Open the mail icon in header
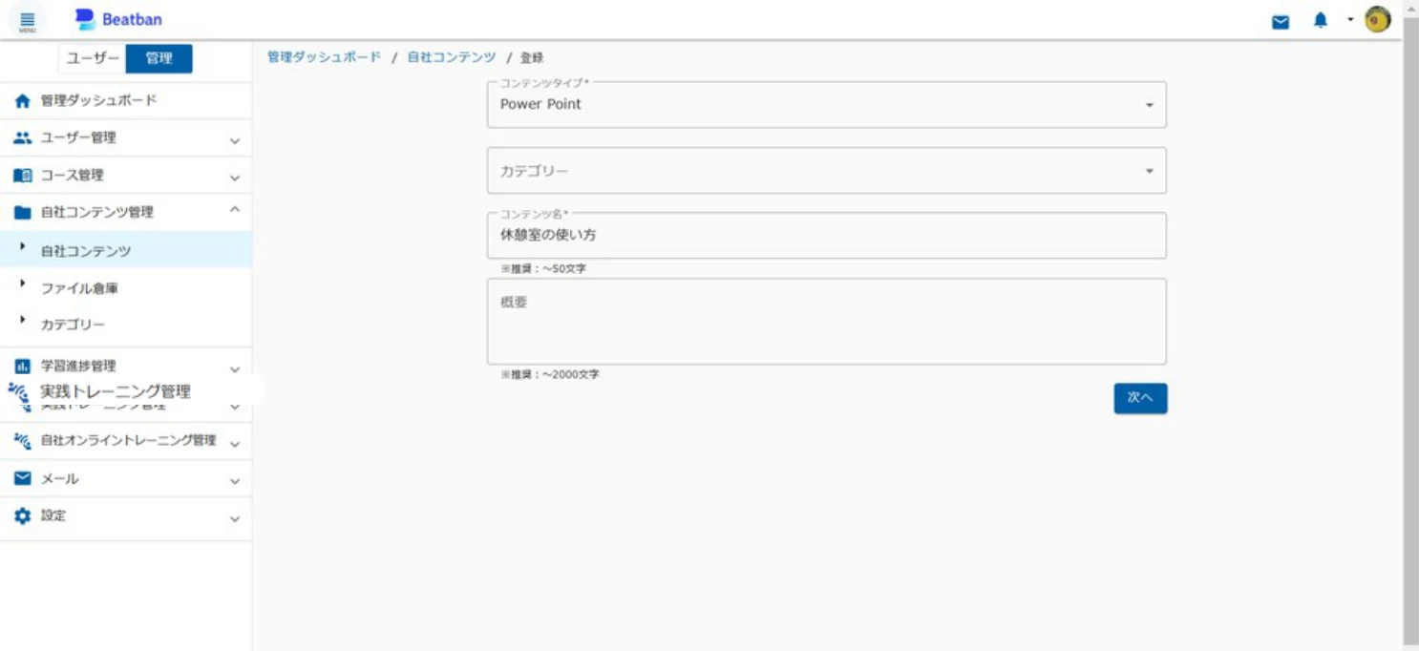1419x651 pixels. [x=1281, y=21]
